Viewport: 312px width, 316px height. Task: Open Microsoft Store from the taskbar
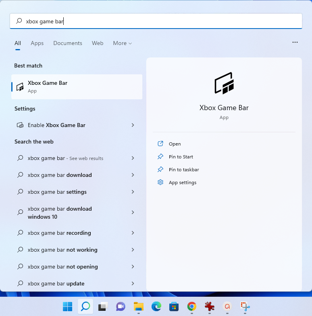pos(174,306)
